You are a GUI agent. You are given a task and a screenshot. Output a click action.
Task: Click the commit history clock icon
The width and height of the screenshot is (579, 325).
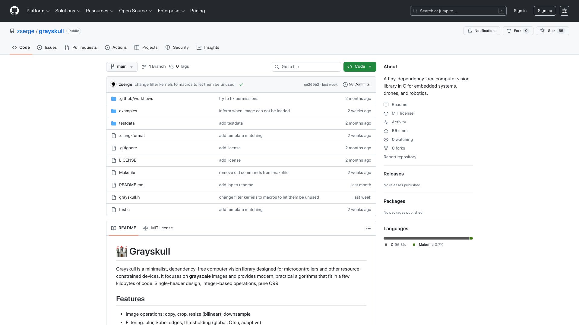pos(345,85)
